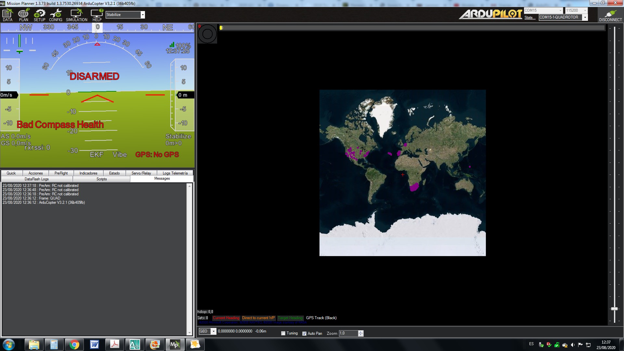624x351 pixels.
Task: Open the PLAN flight planner icon
Action: click(x=23, y=15)
